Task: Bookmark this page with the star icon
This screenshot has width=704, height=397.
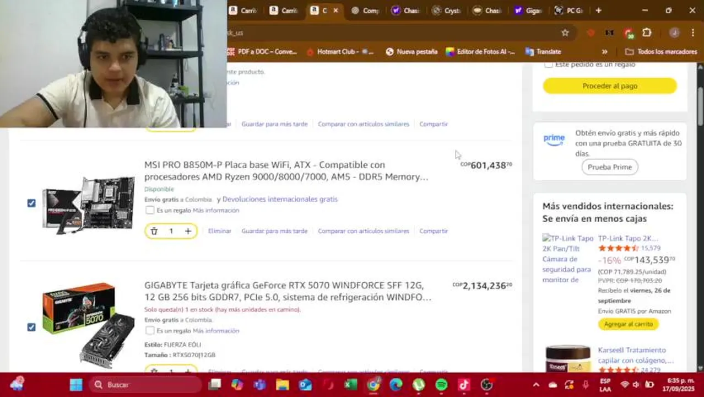Action: tap(565, 33)
